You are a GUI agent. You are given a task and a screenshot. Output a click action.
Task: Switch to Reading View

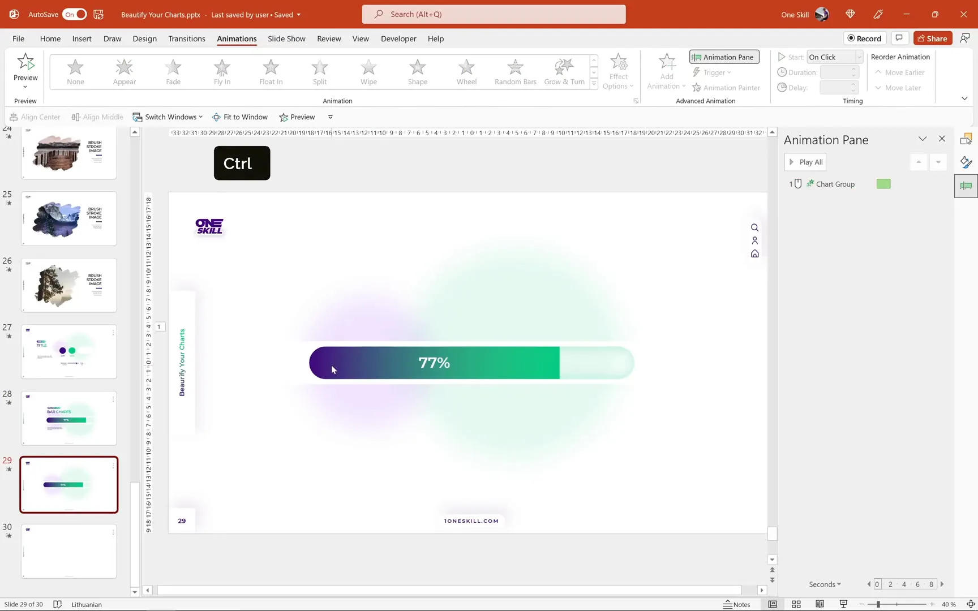(820, 604)
